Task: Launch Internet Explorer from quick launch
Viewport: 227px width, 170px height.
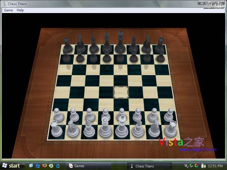Action: coord(38,166)
